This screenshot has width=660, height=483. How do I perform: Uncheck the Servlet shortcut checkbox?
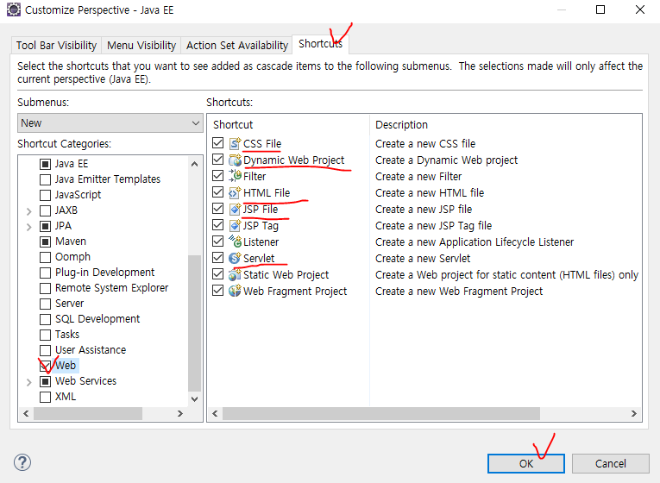(x=217, y=258)
